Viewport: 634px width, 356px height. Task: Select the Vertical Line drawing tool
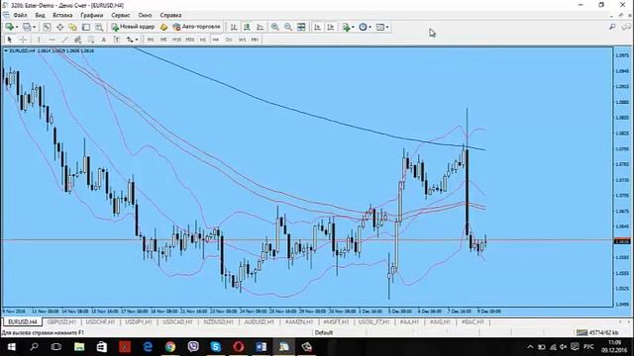(39, 40)
